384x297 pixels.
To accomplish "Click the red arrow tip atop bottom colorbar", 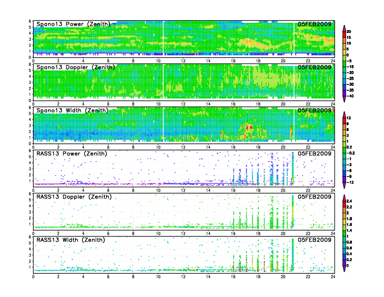I will point(344,198).
